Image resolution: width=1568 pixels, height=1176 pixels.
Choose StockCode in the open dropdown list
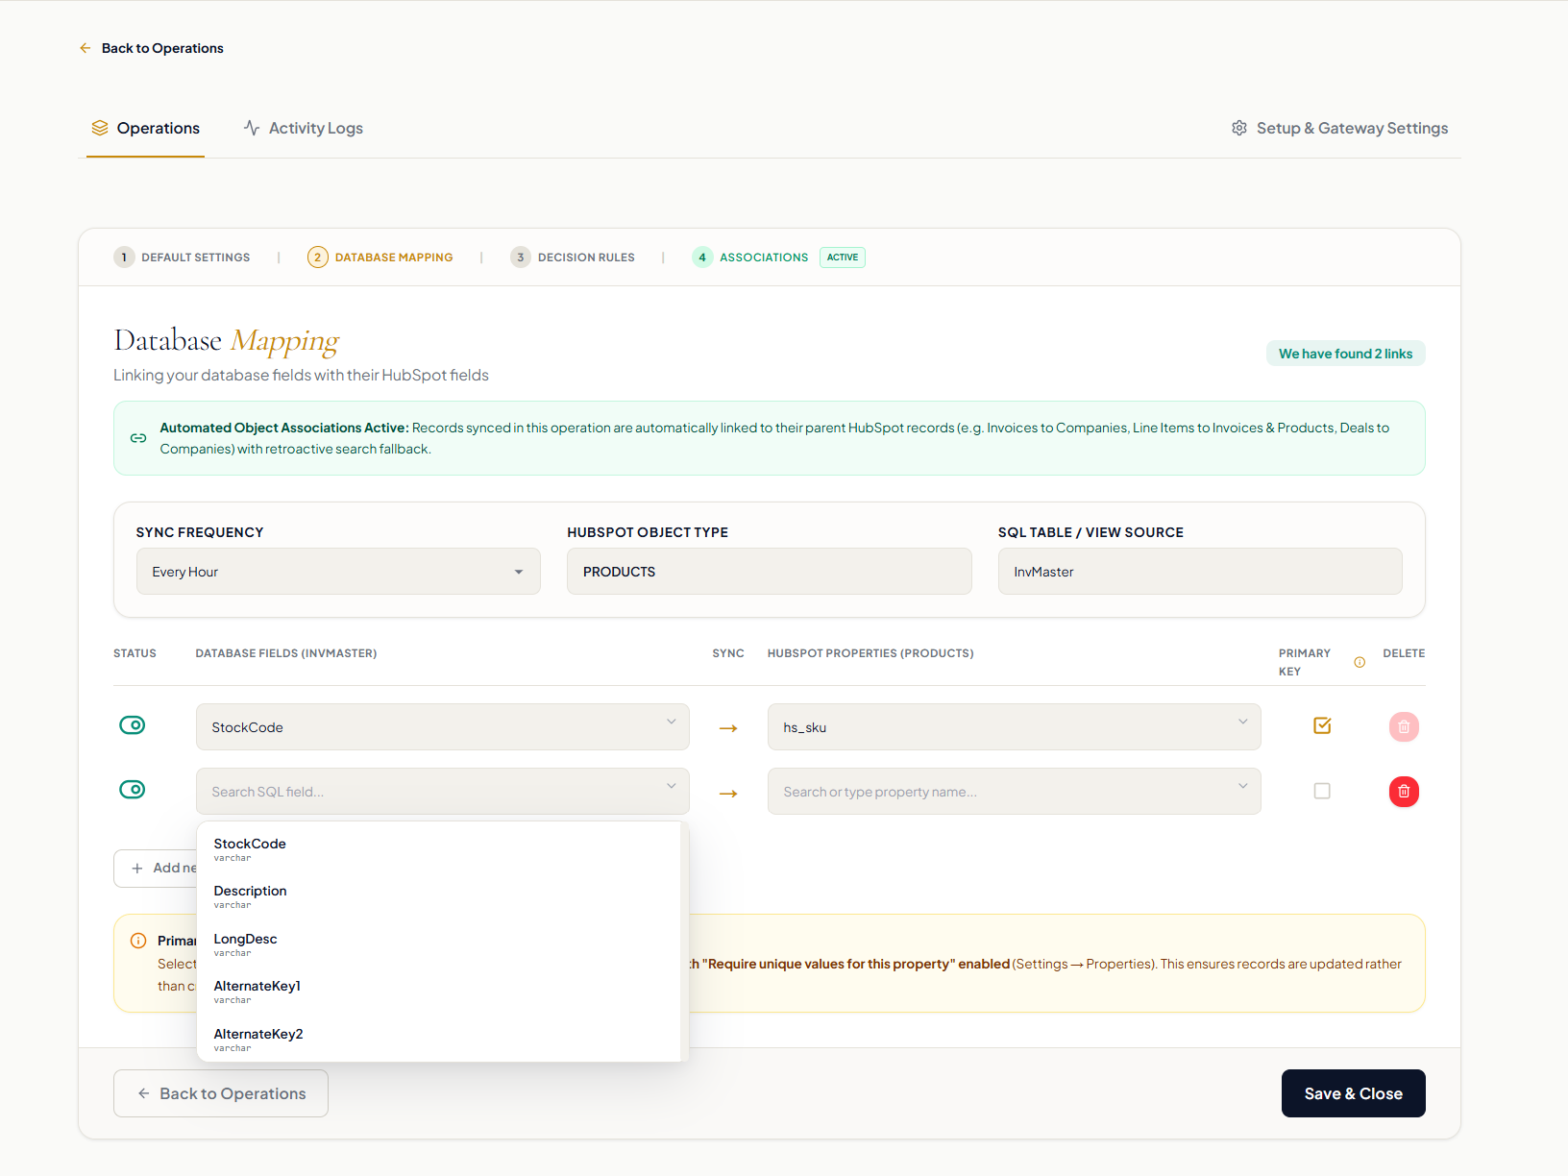[439, 849]
